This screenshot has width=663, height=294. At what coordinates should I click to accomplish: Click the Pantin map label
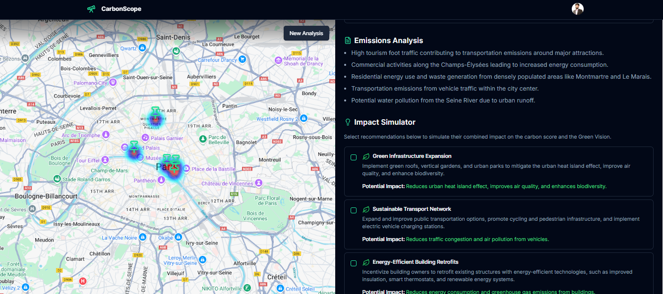tap(230, 106)
